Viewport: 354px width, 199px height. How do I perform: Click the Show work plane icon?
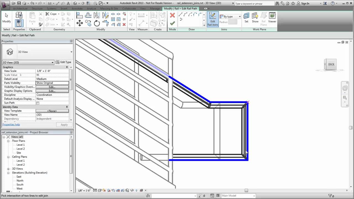coord(255,18)
